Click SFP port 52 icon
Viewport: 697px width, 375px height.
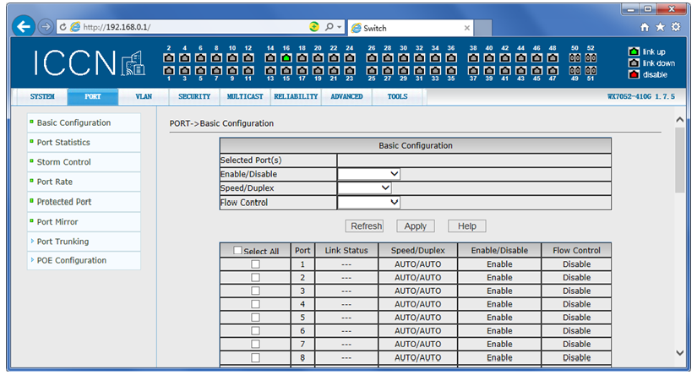click(591, 57)
